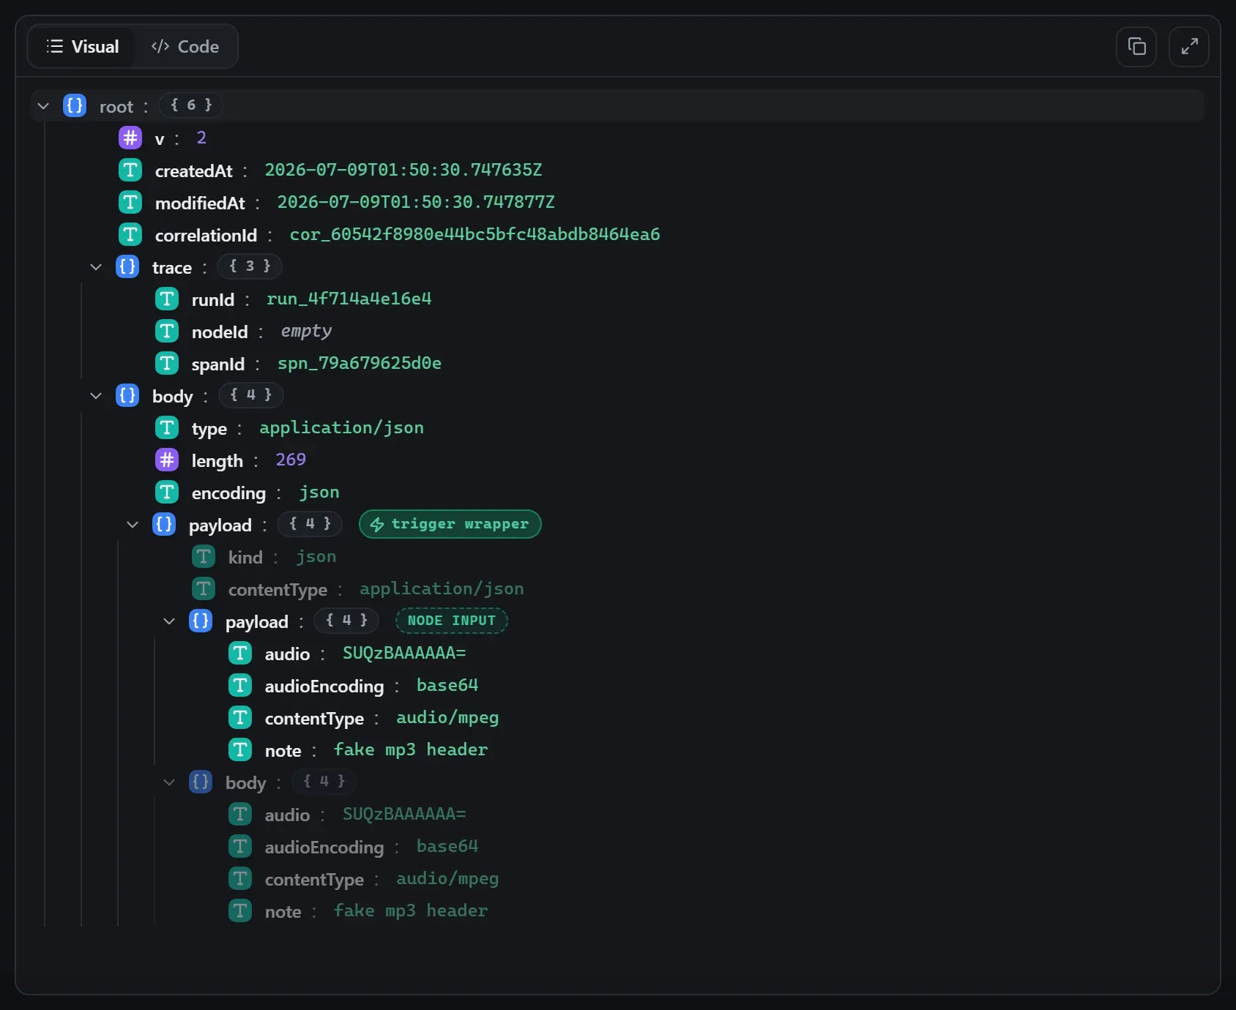This screenshot has width=1236, height=1010.
Task: Select the encoding value json
Action: (x=319, y=492)
